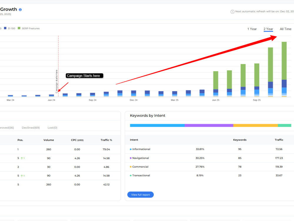
Task: Click the 4.86 traffic percent cell
Action: coord(106,167)
